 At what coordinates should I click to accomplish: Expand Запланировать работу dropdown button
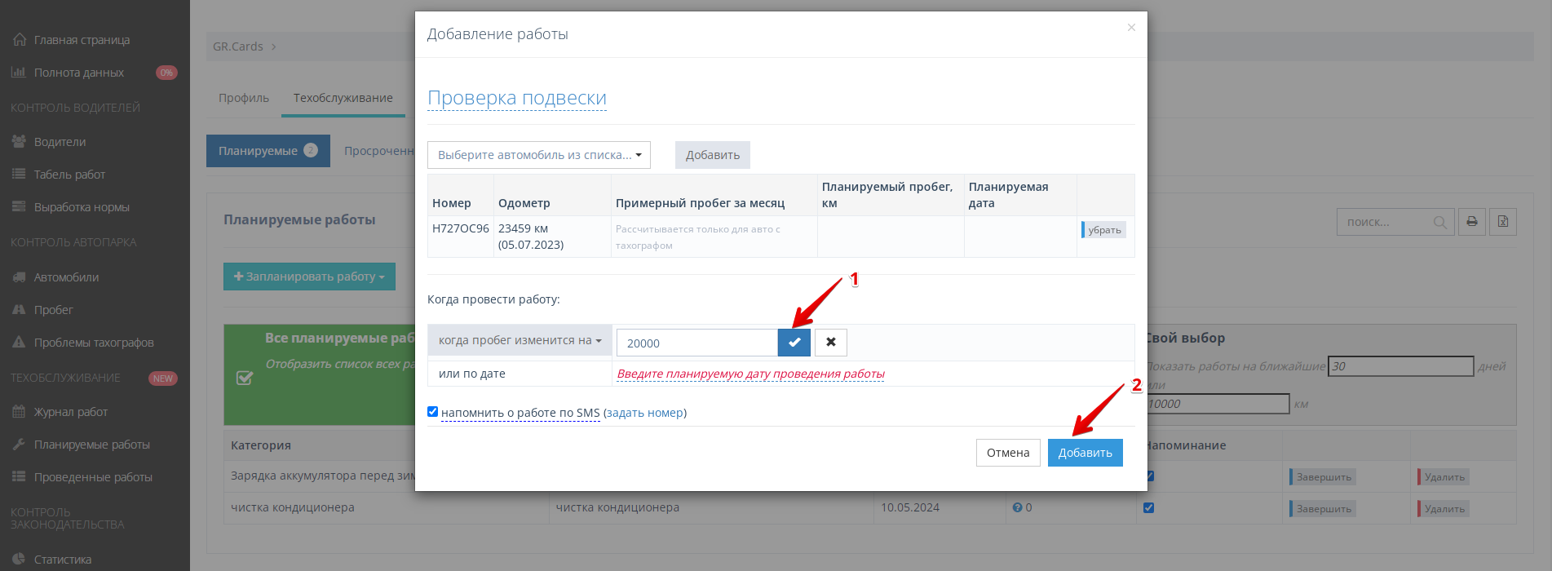coord(309,277)
